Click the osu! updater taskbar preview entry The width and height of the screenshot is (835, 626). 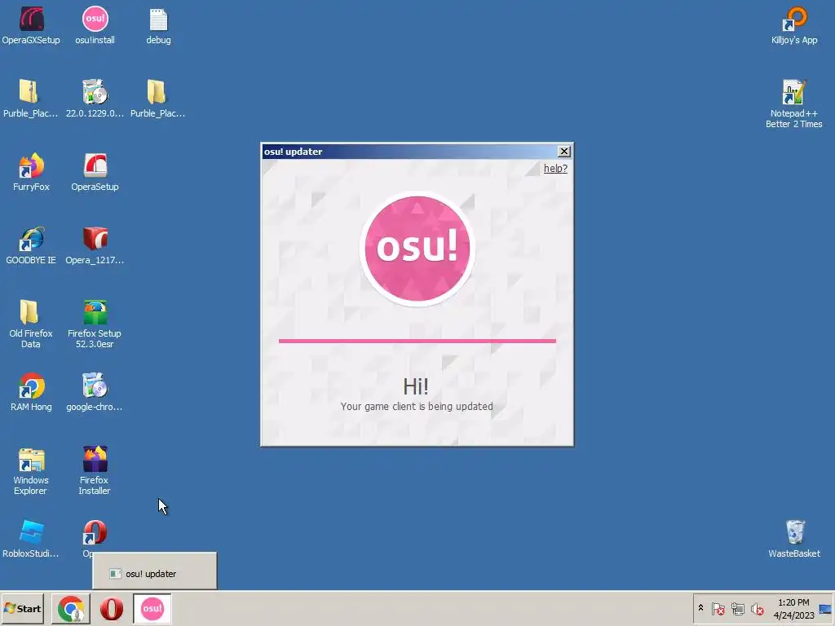coord(155,571)
